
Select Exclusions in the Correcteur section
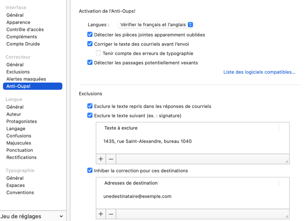coord(18,72)
